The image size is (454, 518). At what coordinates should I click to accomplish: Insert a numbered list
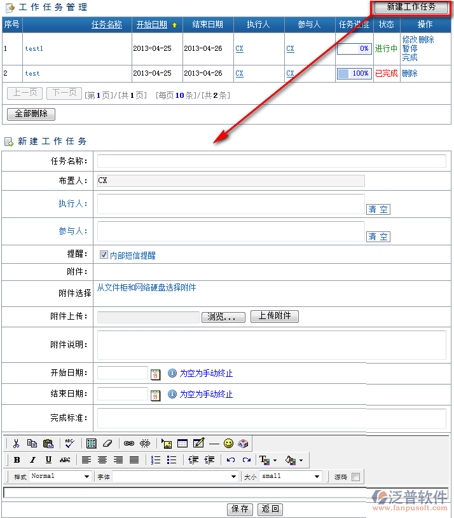(x=156, y=460)
